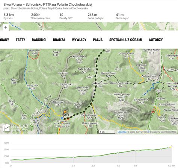Click the Bobrowiec 1663 peak label
The height and width of the screenshot is (168, 178).
[58, 103]
